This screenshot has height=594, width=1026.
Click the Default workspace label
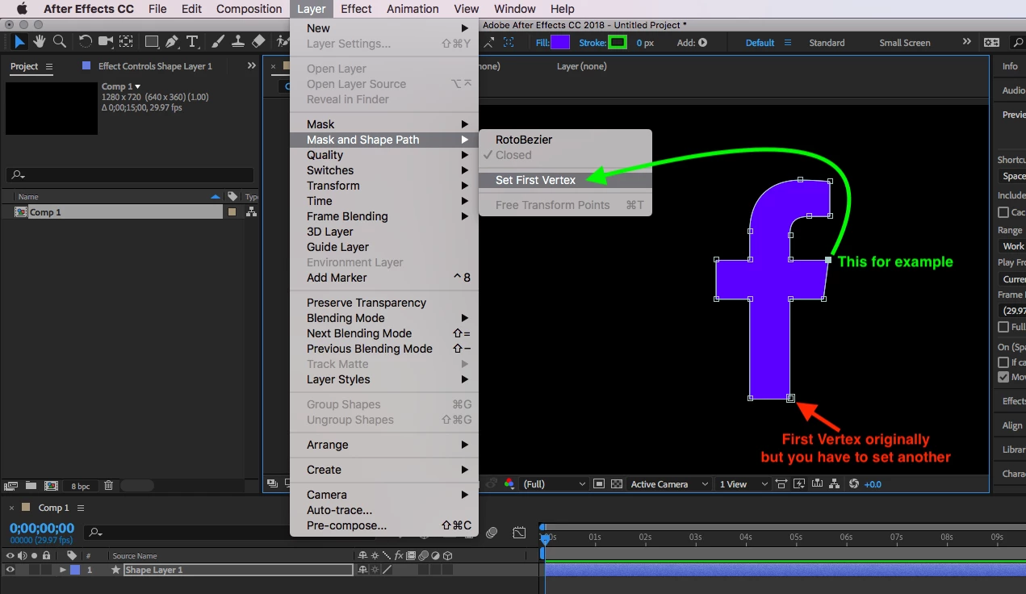pos(760,43)
